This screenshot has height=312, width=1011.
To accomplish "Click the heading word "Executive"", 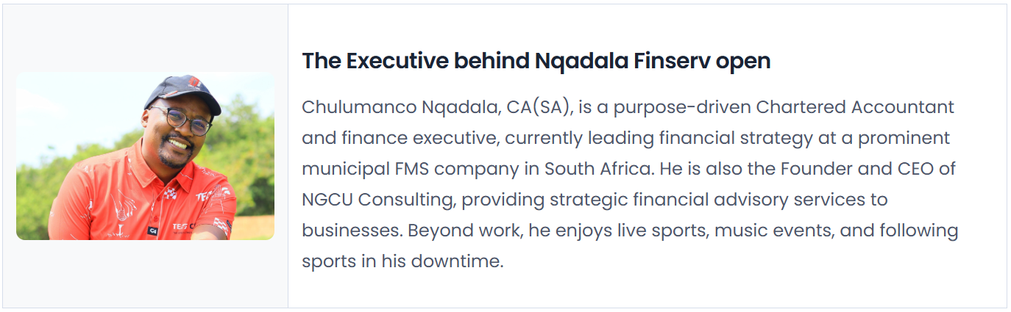I will tap(397, 61).
